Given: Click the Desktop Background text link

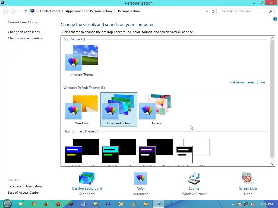Looking at the screenshot, I should 87,188.
